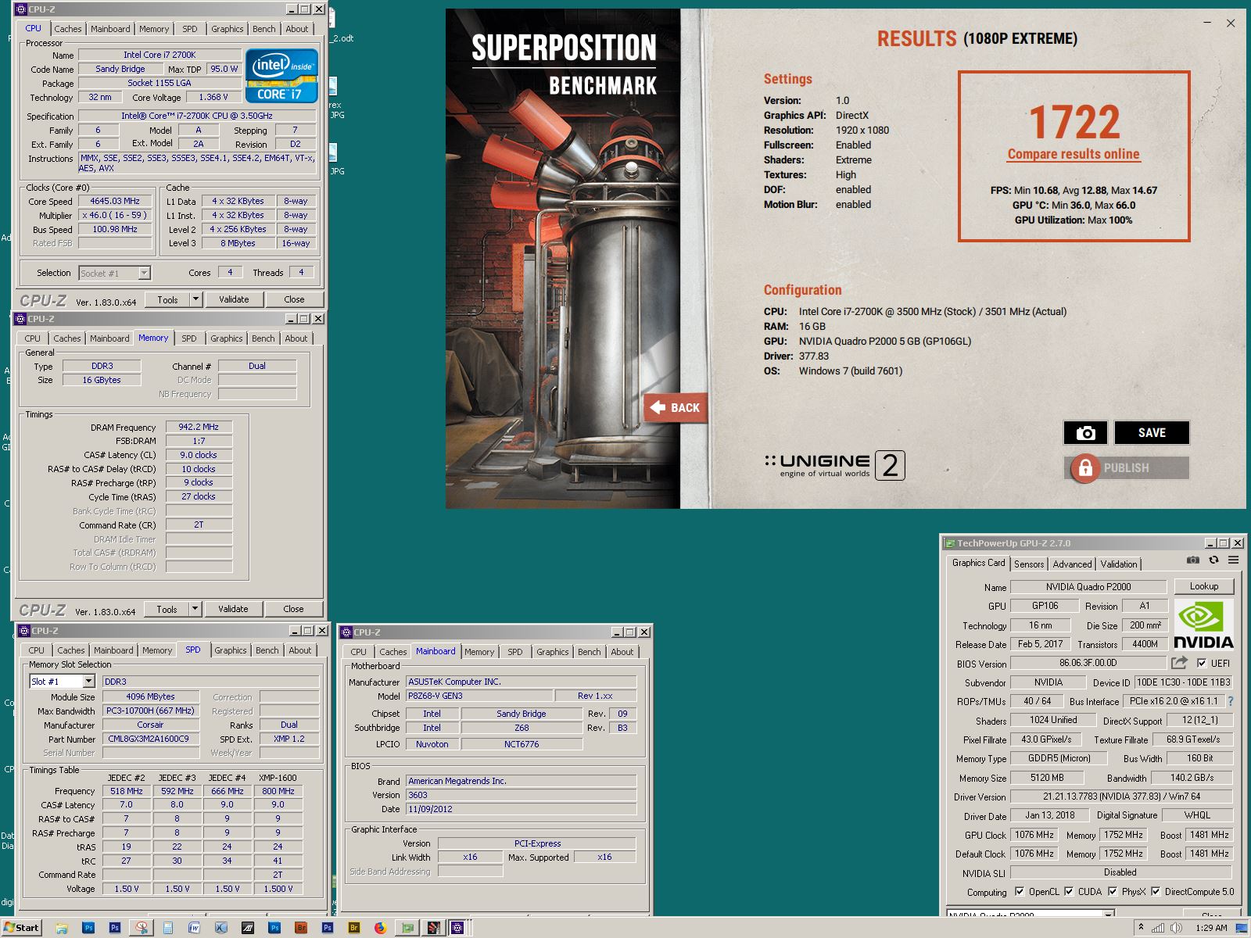
Task: Click the Bus Interface question mark icon
Action: click(1230, 701)
